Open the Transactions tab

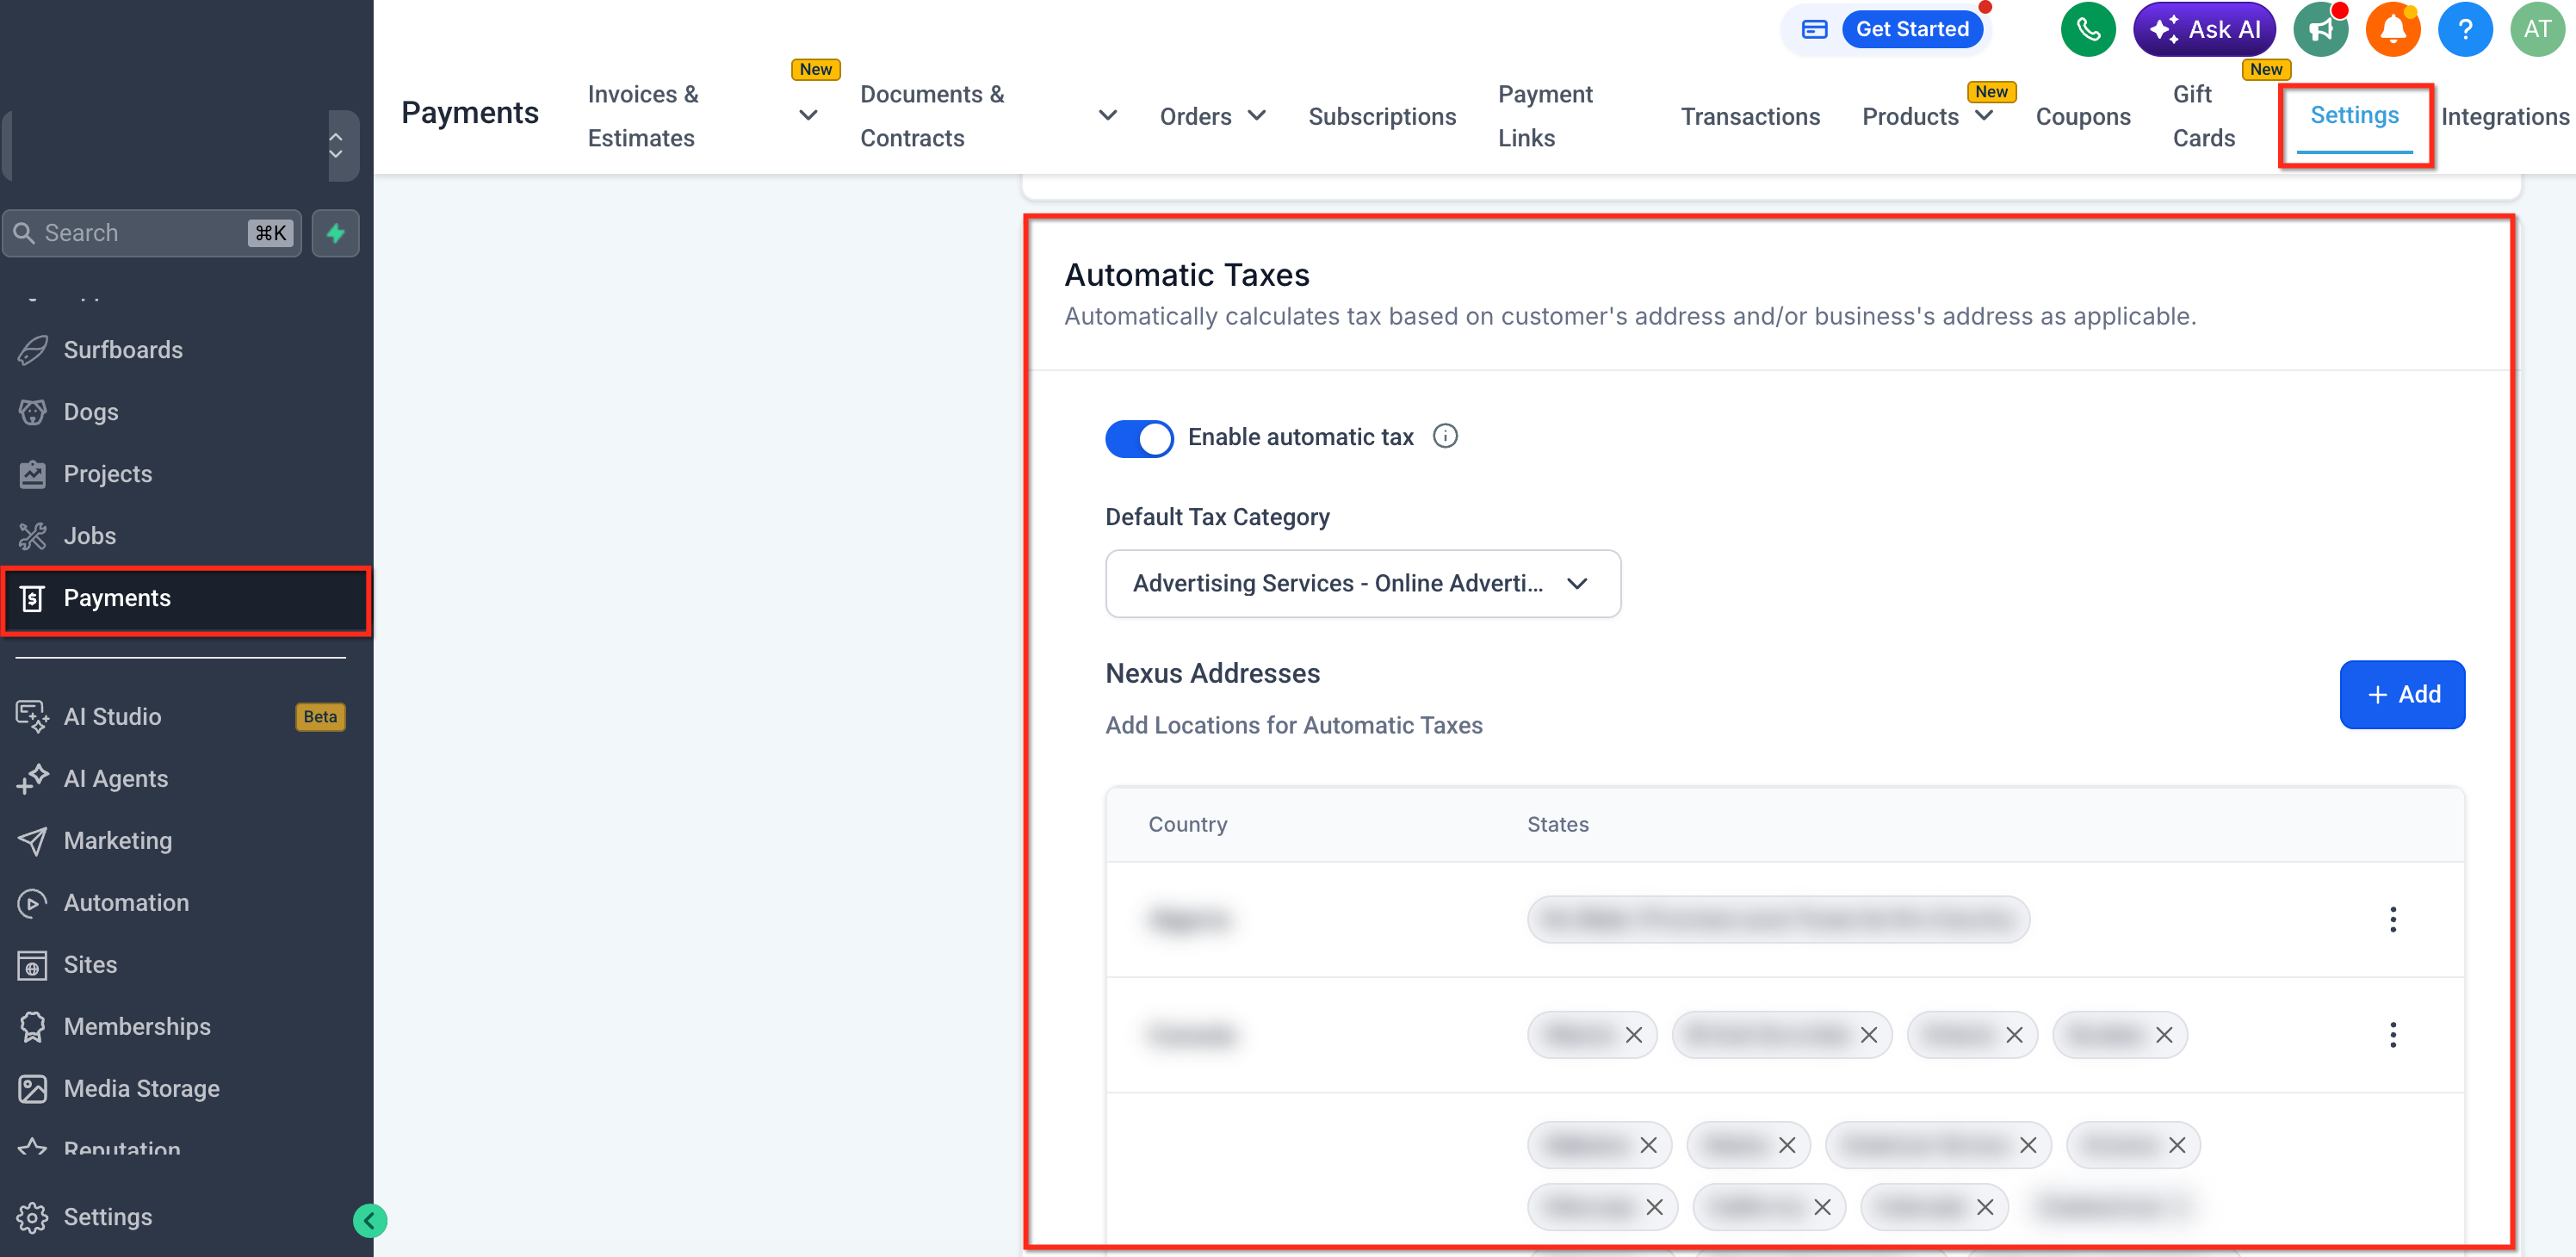1750,117
